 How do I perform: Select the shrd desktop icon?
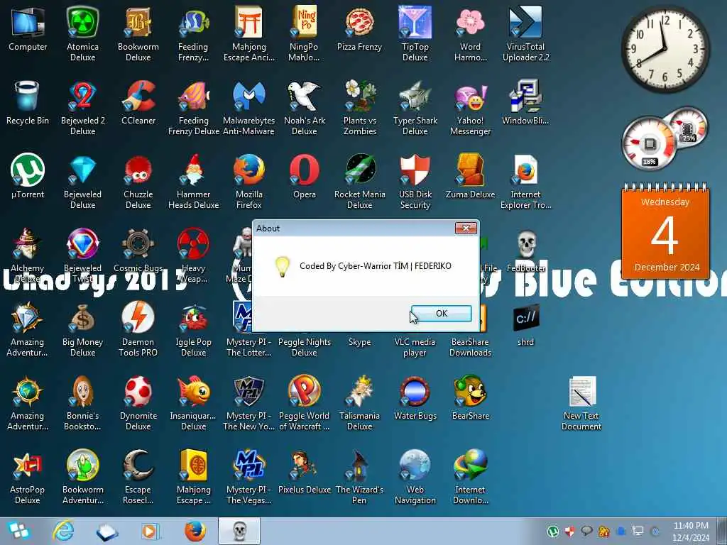(x=526, y=324)
